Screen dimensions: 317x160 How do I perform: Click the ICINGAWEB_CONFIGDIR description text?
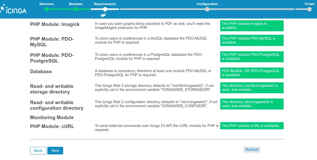[x=156, y=104]
